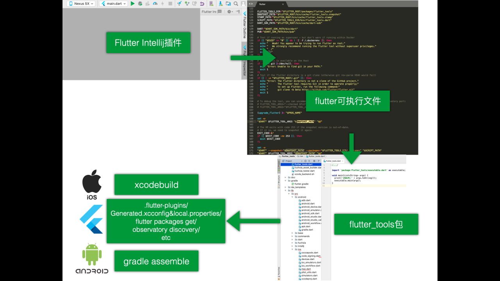Open Flutter Inspector gear settings
Screen dimensions: 500x281
click(x=230, y=12)
